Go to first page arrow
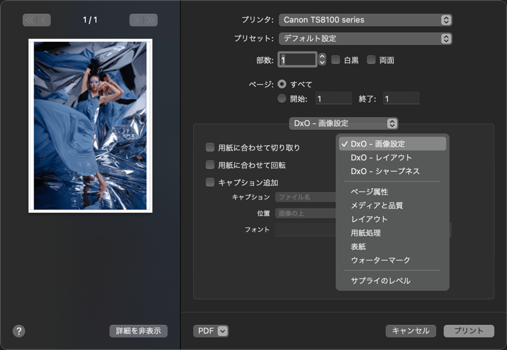The height and width of the screenshot is (350, 507). click(29, 20)
